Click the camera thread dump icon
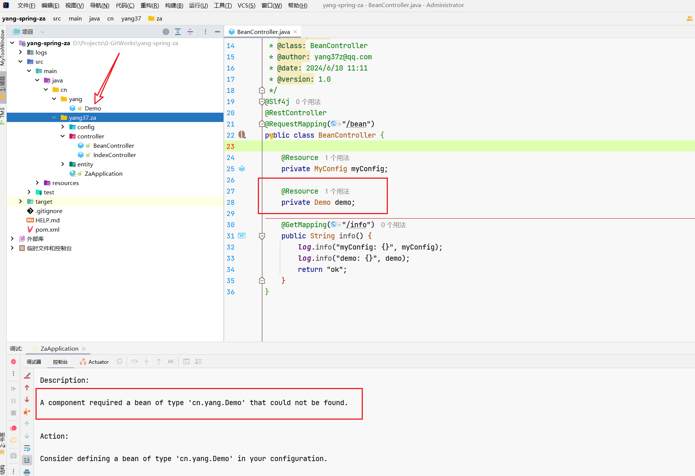695x476 pixels. (x=13, y=455)
